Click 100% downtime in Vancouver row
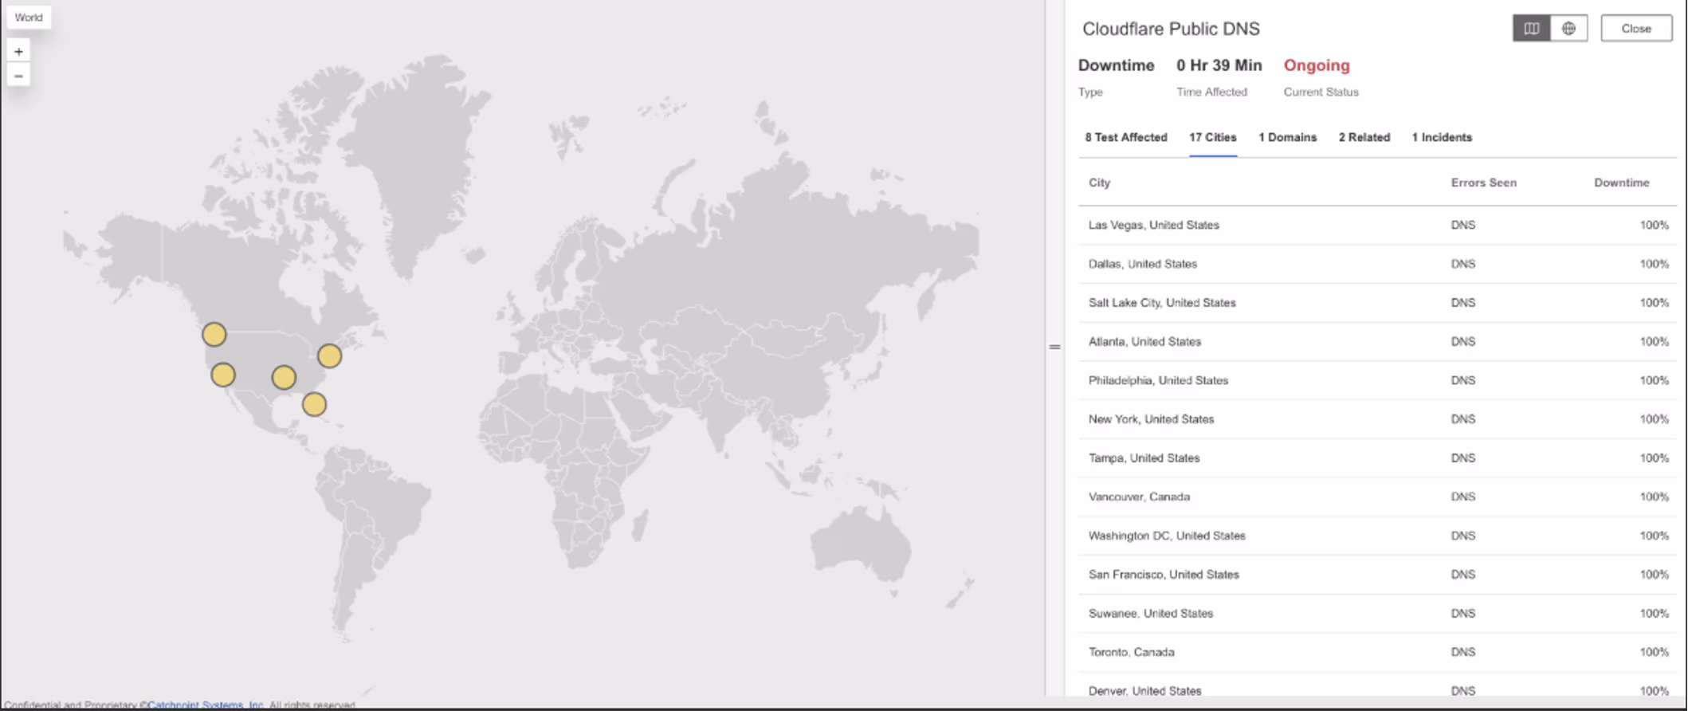The width and height of the screenshot is (1688, 711). click(1654, 497)
